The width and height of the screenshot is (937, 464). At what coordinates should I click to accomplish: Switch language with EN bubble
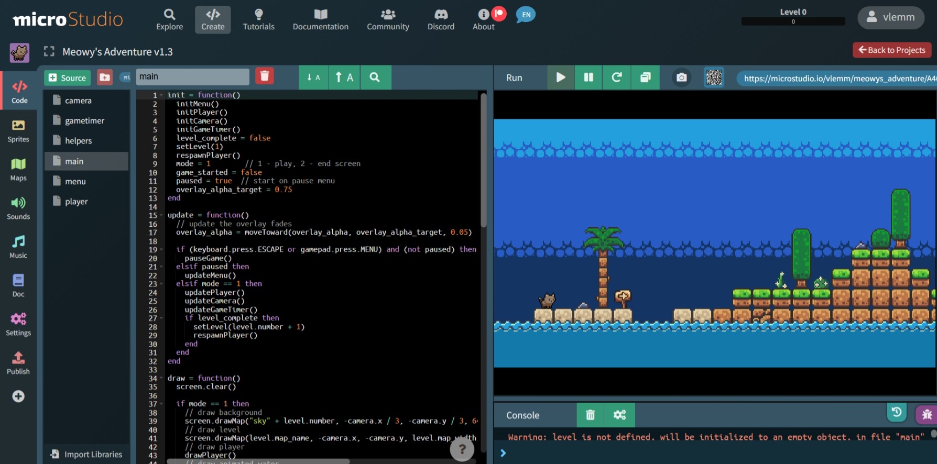(x=526, y=15)
